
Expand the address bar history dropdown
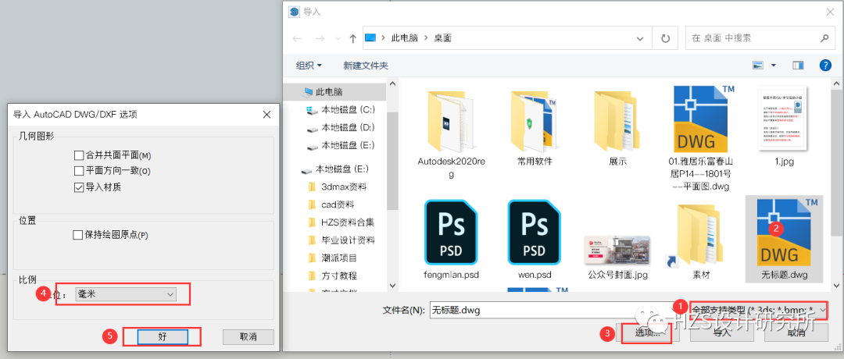tap(640, 39)
